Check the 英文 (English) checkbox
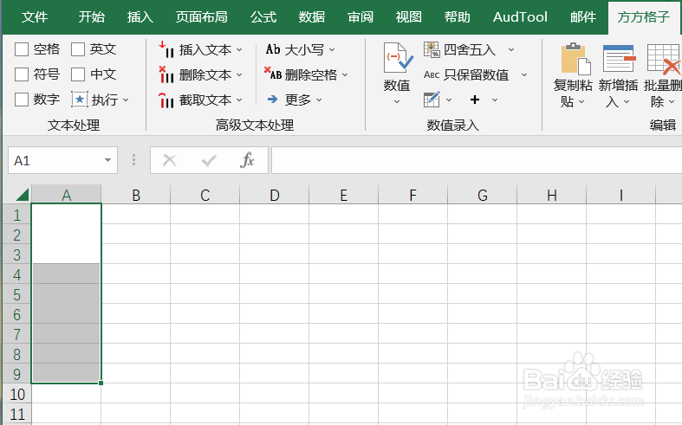 coord(78,49)
